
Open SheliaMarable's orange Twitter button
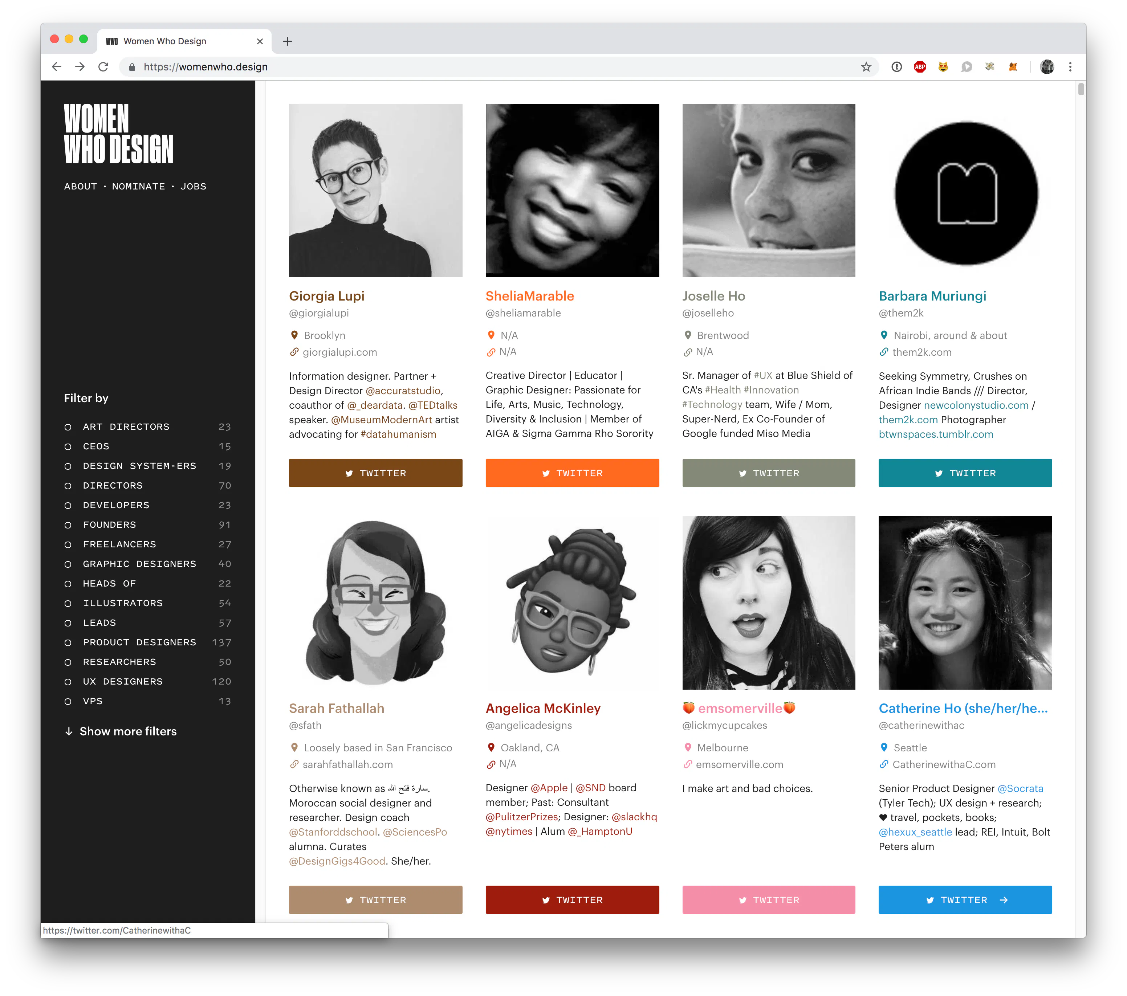click(x=572, y=473)
